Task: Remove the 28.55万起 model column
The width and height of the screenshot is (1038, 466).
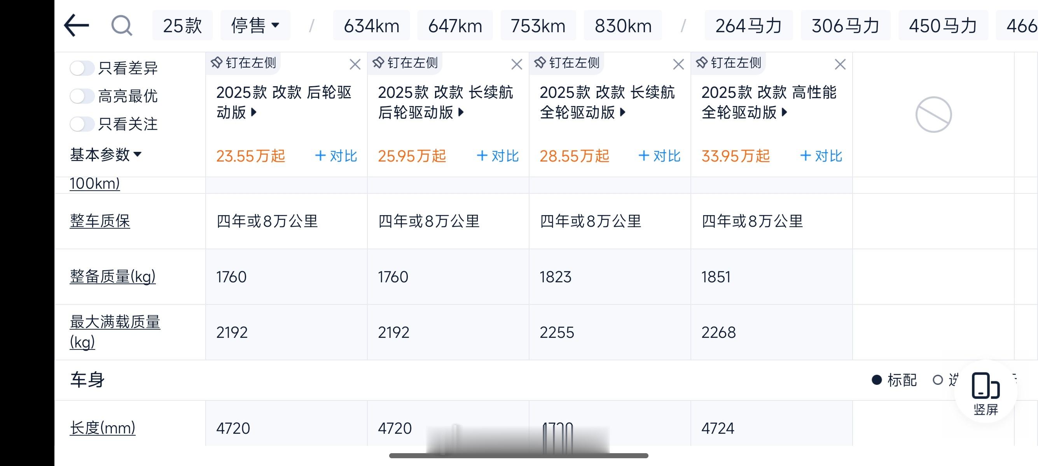Action: 678,64
